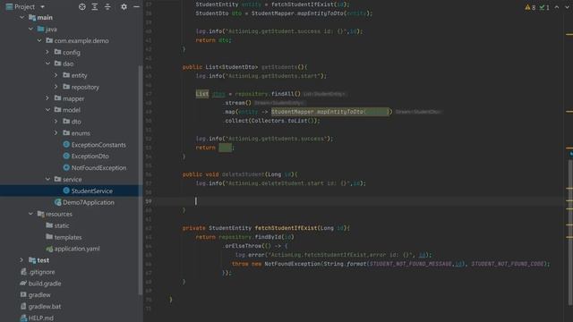The height and width of the screenshot is (322, 573).
Task: Expand the repository package
Action: click(56, 87)
